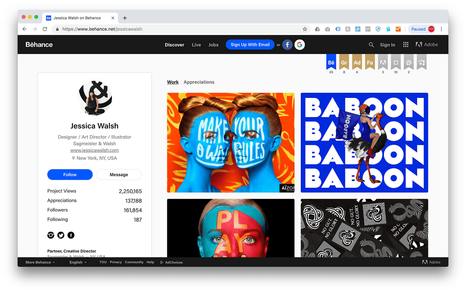Bookmark this page with the star icon
The width and height of the screenshot is (466, 292).
click(305, 29)
